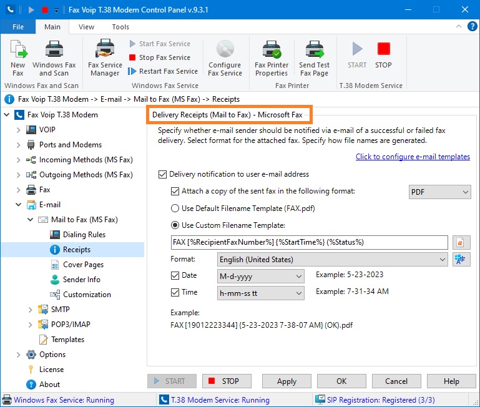
Task: Open the PDF attachment format dropdown
Action: pos(439,192)
